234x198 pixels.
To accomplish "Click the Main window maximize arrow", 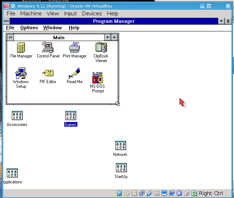I will coord(114,37).
